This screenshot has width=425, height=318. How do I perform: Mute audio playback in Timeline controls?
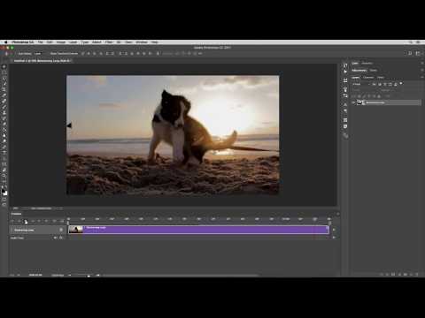(39, 221)
